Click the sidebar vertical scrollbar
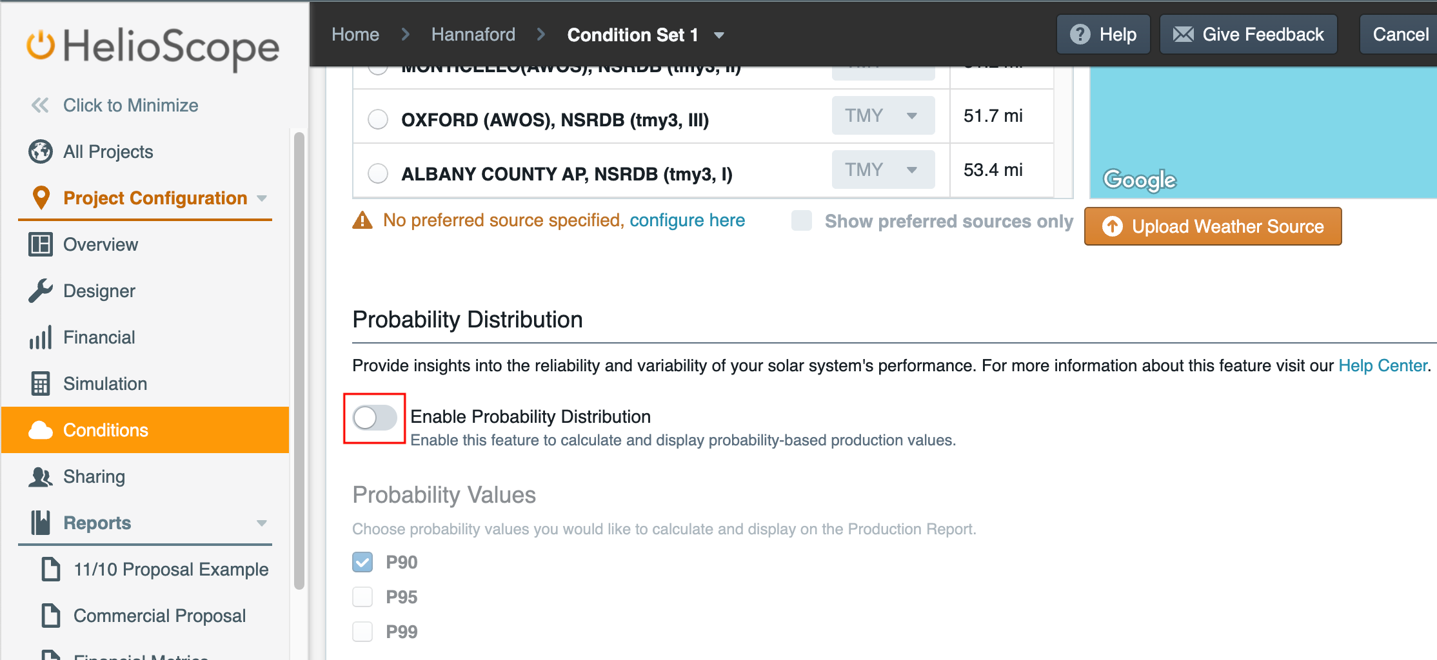The image size is (1437, 660). point(299,361)
